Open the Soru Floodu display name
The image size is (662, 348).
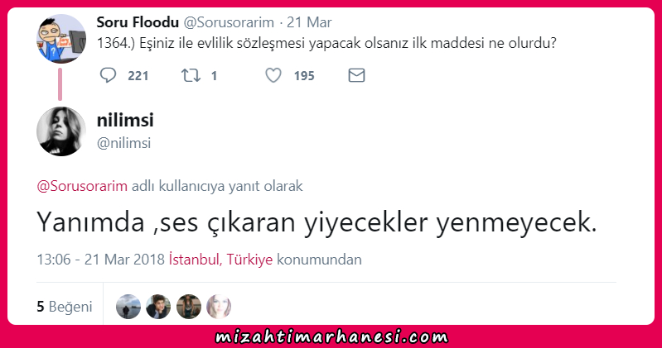click(x=138, y=22)
